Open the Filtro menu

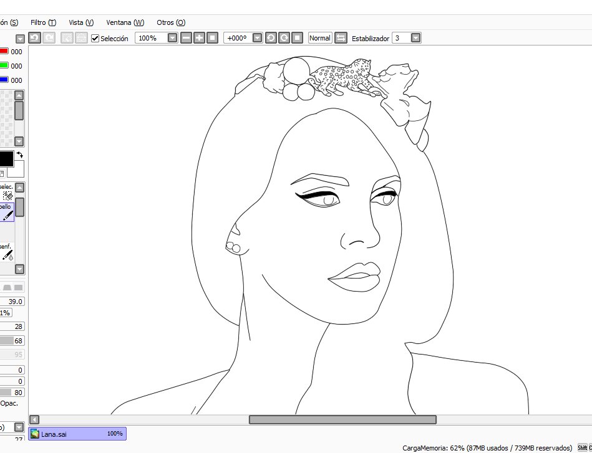point(43,22)
